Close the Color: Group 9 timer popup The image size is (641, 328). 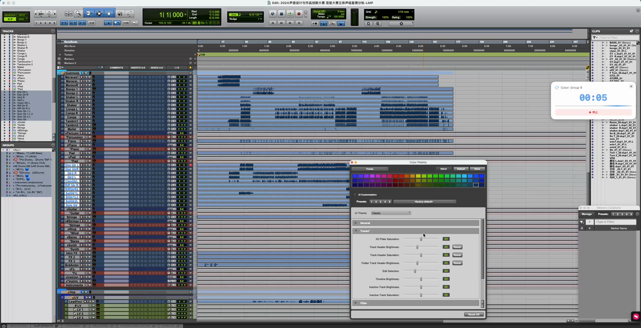(x=631, y=86)
